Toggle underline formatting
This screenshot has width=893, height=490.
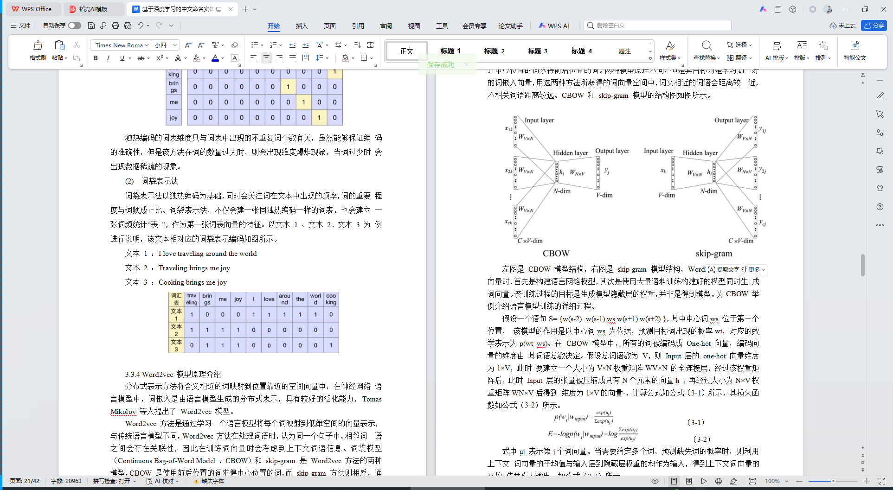pyautogui.click(x=122, y=58)
